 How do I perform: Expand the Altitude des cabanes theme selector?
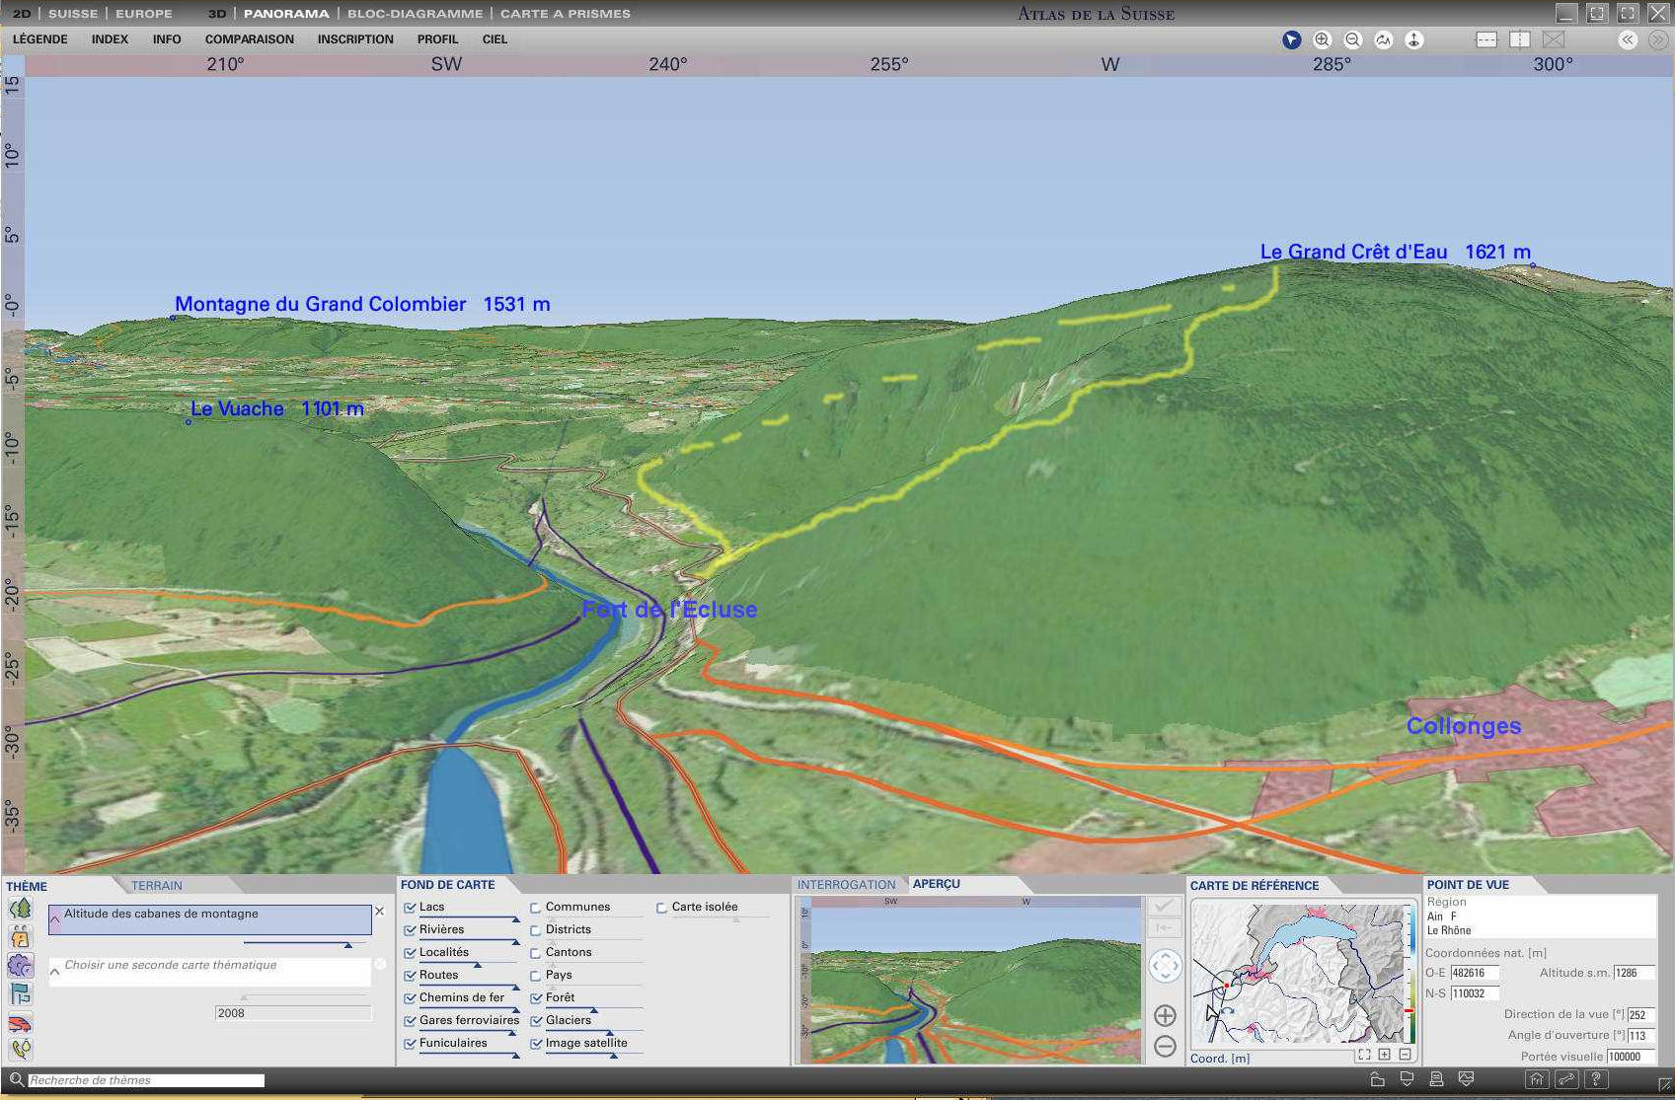(55, 919)
